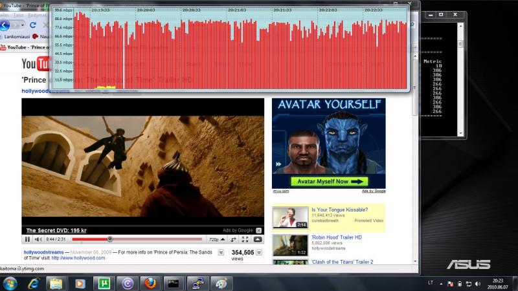Image resolution: width=518 pixels, height=291 pixels.
Task: Click 'Avatar Myself Now' ad button
Action: (x=330, y=182)
